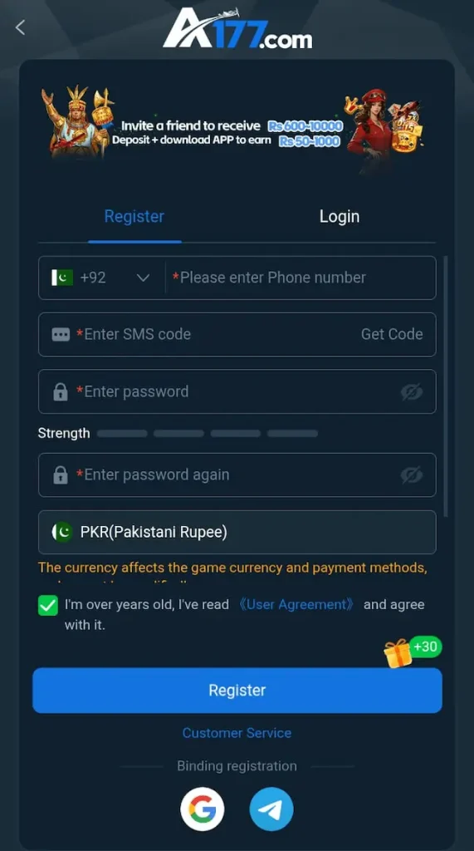Screen dimensions: 474x851
Task: Switch to the Login tab
Action: point(340,216)
